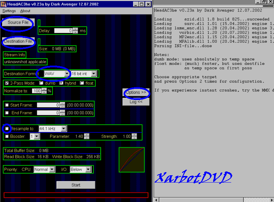Image resolution: width=274 pixels, height=202 pixels.
Task: Open the 44.1 kHz resample dropdown
Action: coord(64,129)
